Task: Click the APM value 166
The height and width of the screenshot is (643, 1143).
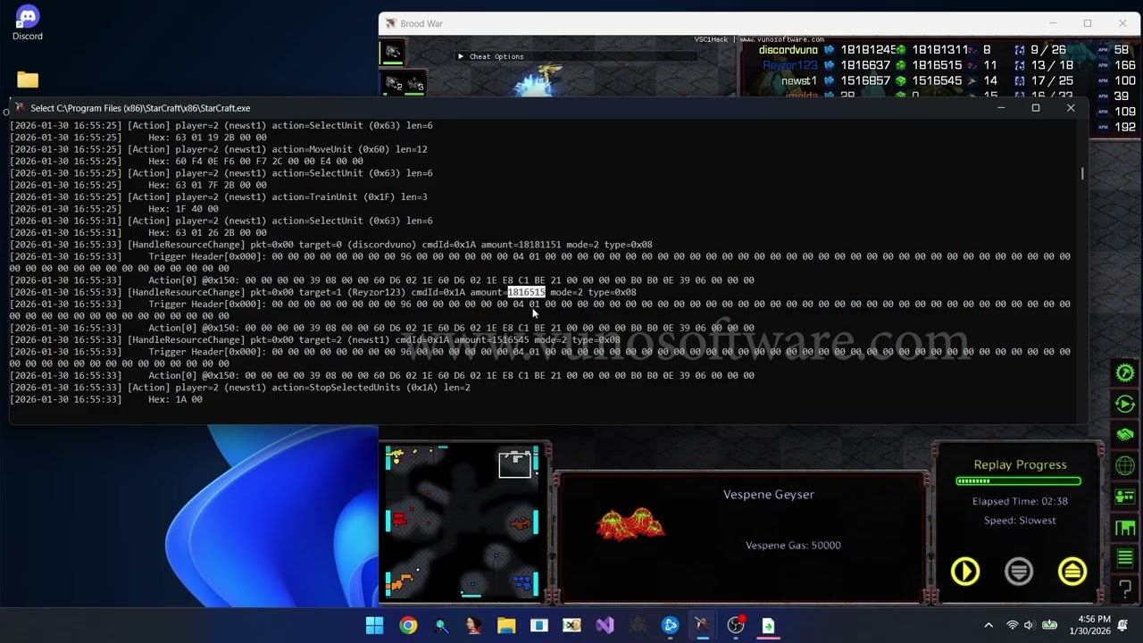Action: point(1125,65)
